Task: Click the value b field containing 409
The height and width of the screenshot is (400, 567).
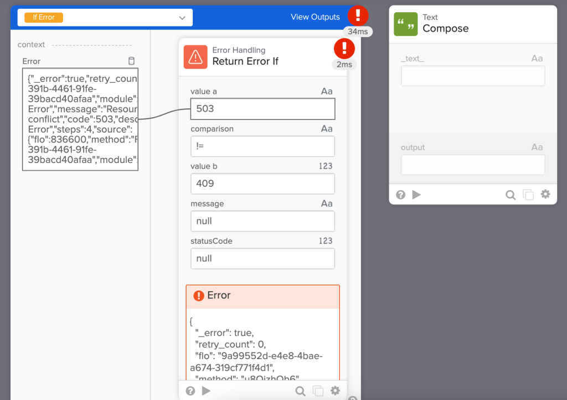Action: 262,183
